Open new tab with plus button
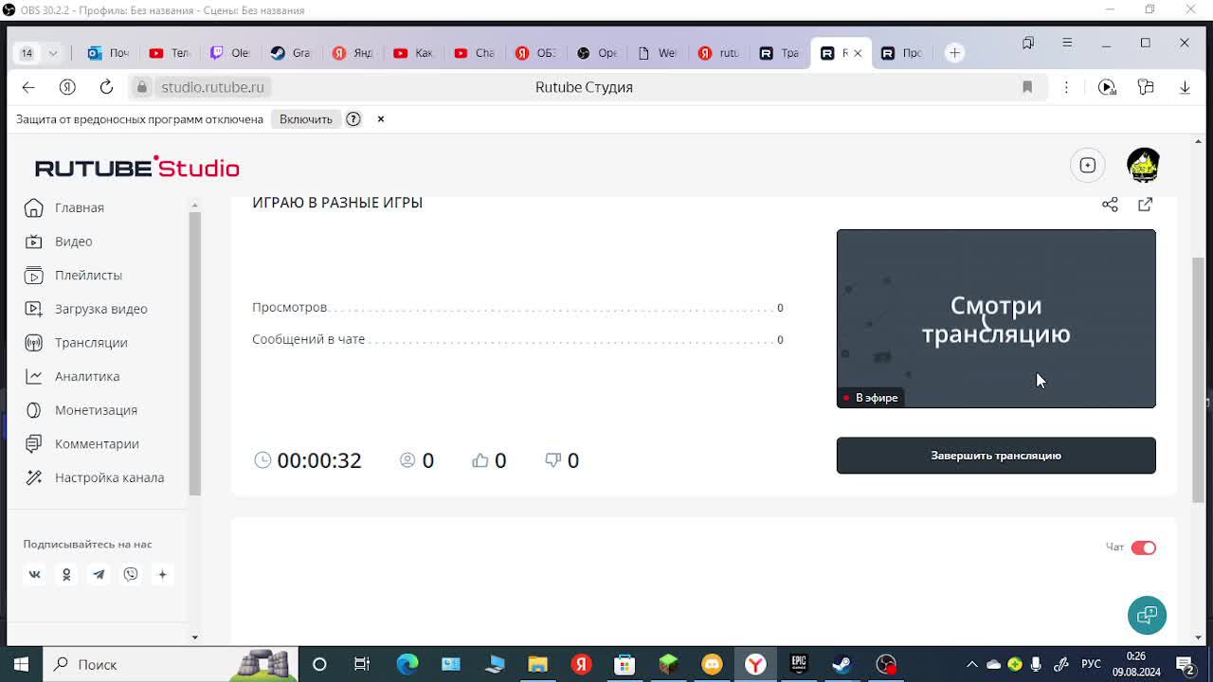 pos(955,53)
